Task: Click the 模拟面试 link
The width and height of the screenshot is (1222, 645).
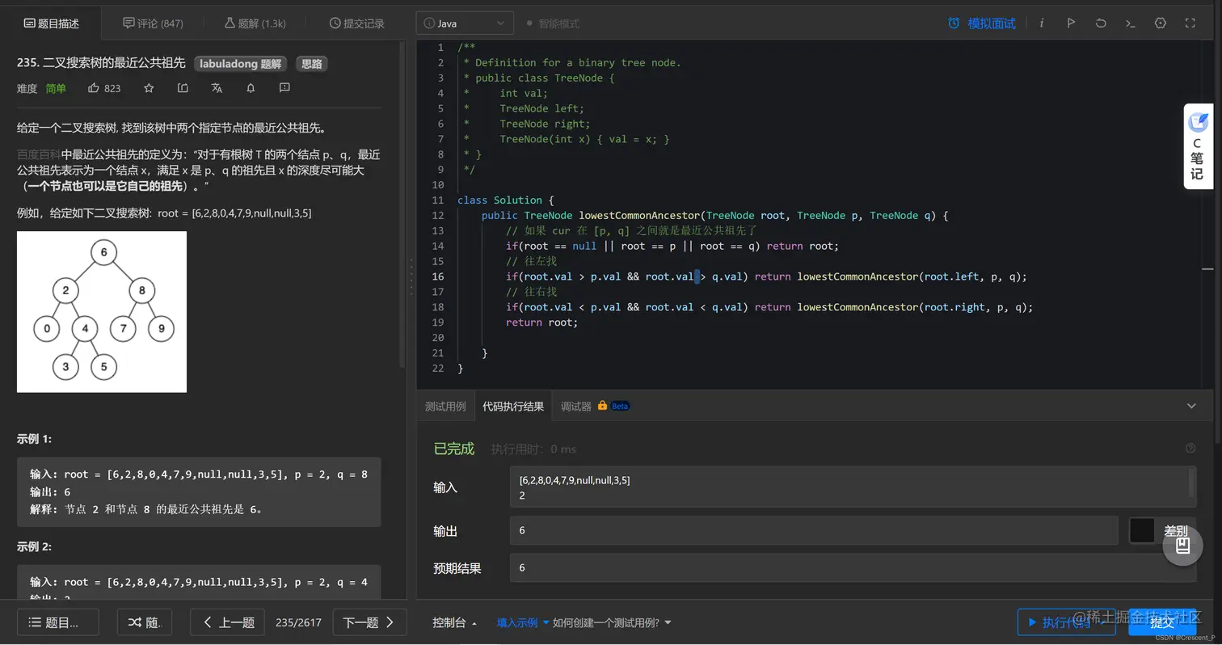Action: point(992,23)
